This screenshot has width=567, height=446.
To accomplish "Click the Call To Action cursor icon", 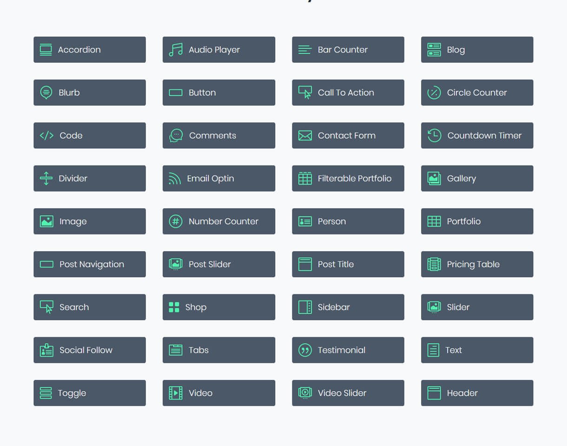I will coord(305,93).
